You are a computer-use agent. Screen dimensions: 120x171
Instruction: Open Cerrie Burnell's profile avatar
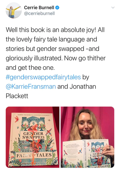(x=14, y=10)
